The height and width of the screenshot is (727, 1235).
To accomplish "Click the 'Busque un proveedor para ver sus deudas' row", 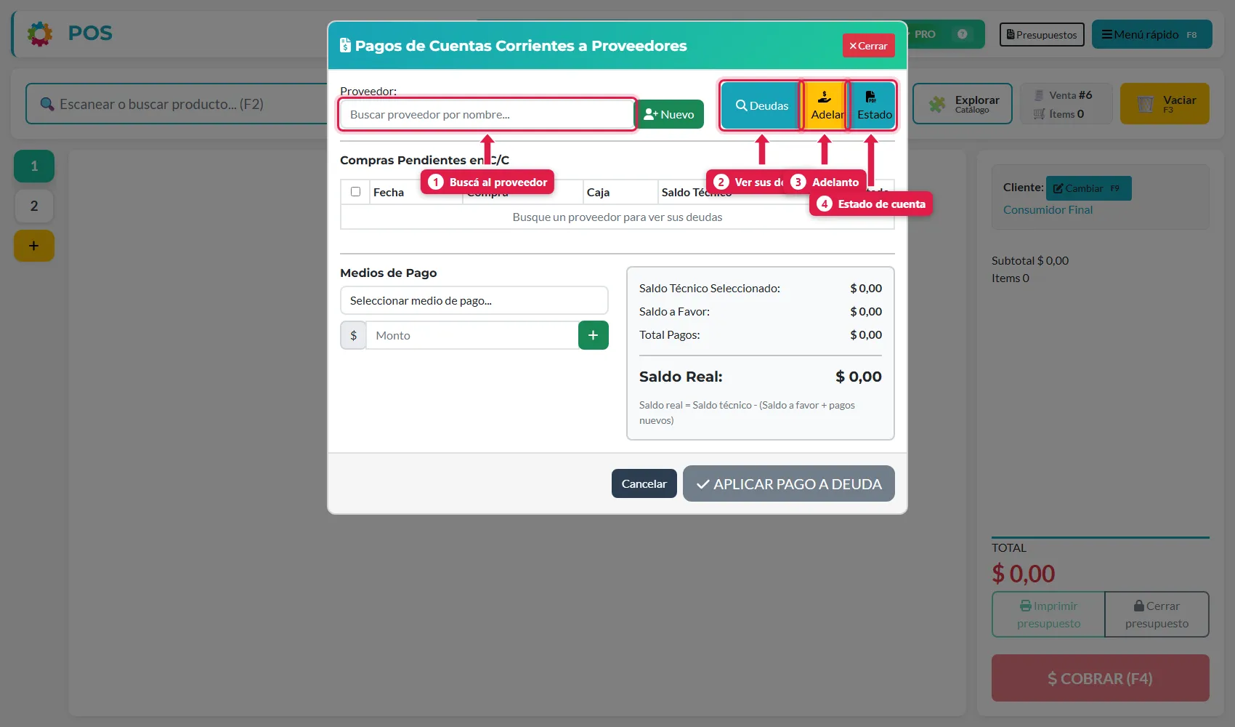I will [x=617, y=217].
